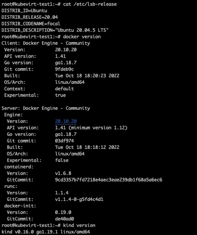Click the kind version command text

point(79,225)
